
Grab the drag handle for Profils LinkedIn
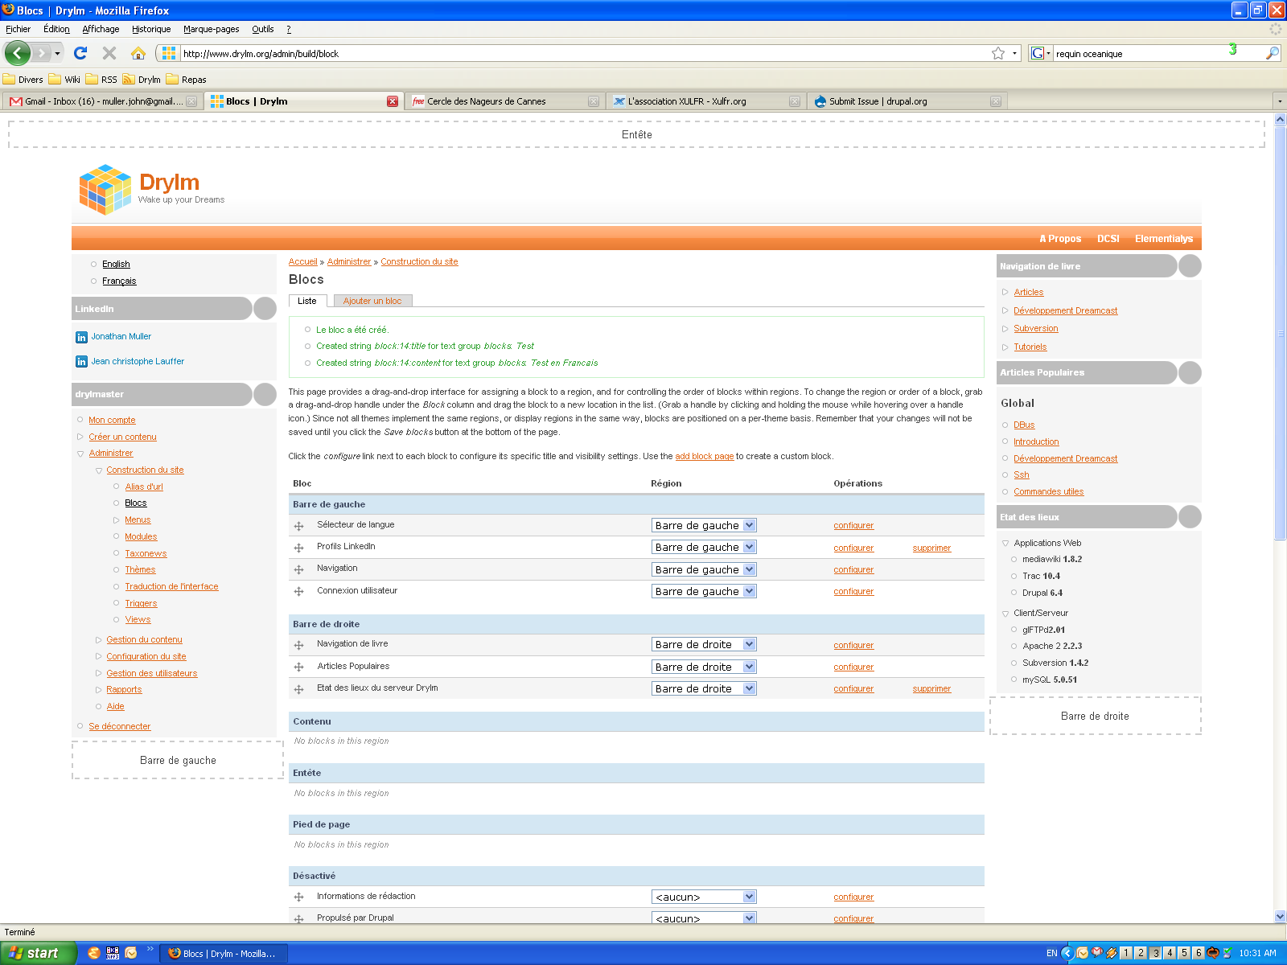pos(298,548)
